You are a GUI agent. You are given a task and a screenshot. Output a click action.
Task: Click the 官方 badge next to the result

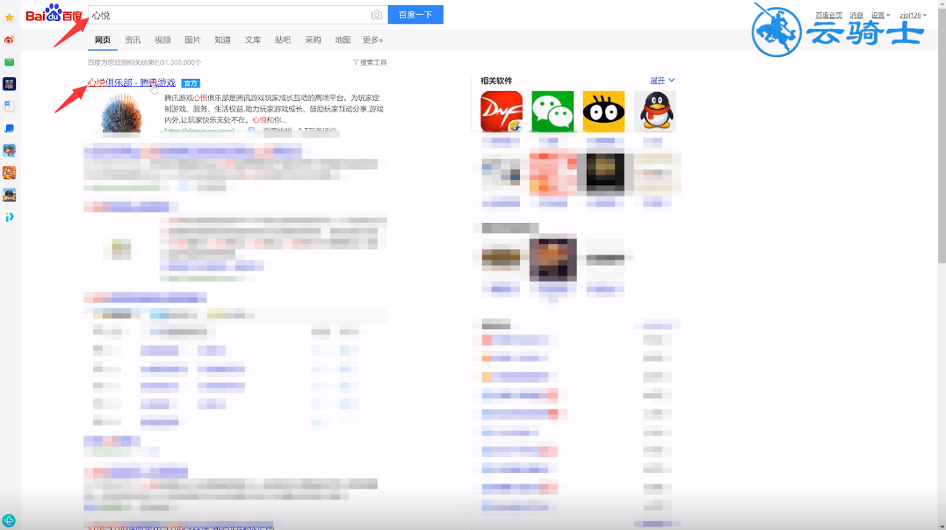(191, 83)
